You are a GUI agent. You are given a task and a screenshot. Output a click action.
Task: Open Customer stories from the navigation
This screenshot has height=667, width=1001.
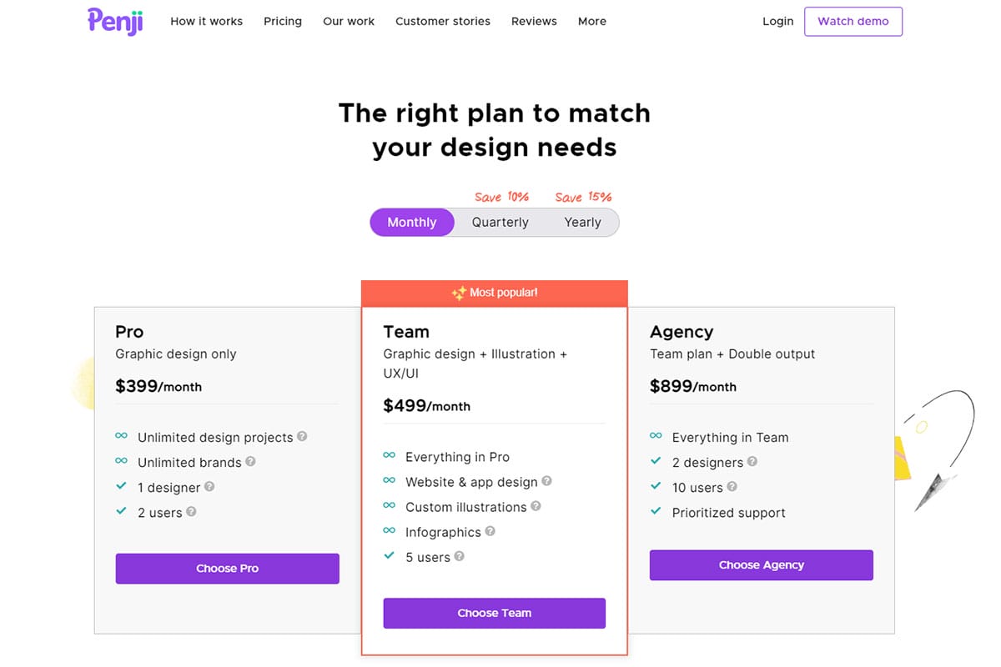(443, 21)
